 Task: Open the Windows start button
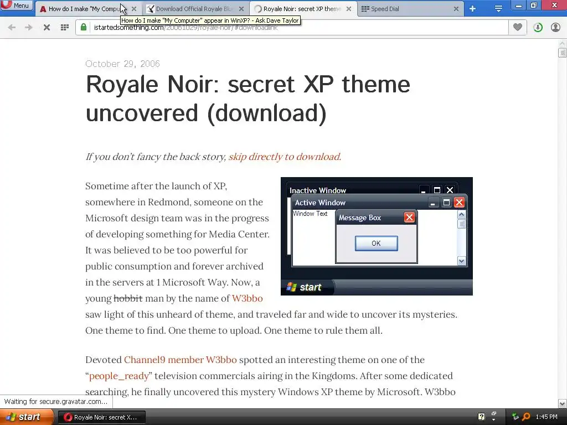click(27, 417)
